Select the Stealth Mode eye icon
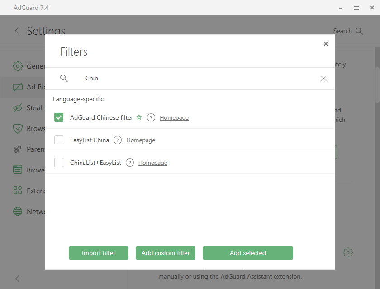This screenshot has width=380, height=289. [18, 108]
